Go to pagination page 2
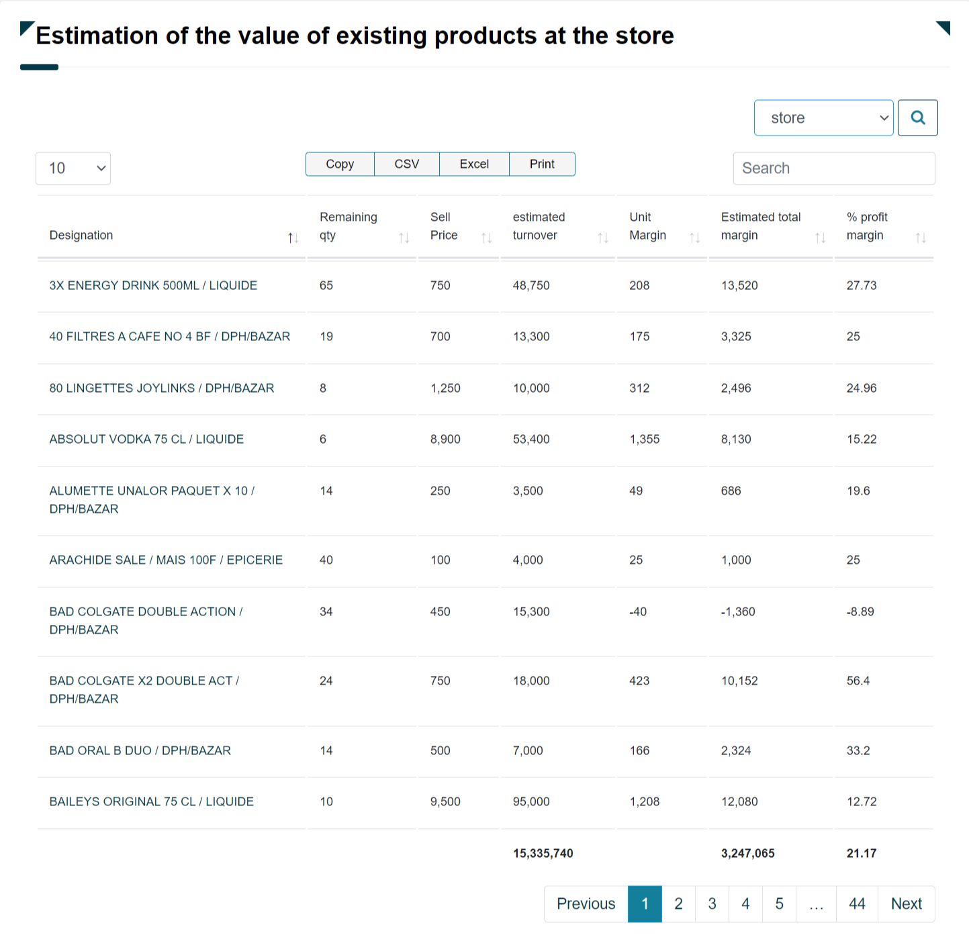 678,904
